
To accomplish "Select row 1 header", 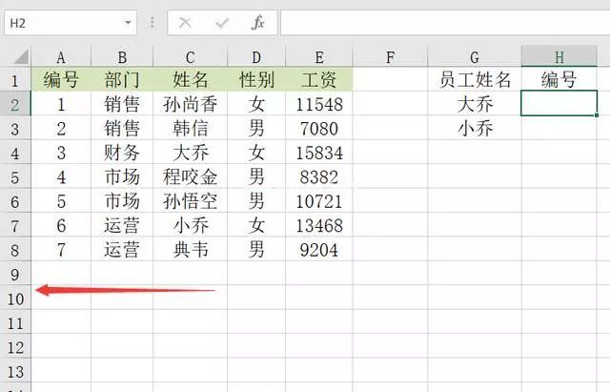I will 16,80.
